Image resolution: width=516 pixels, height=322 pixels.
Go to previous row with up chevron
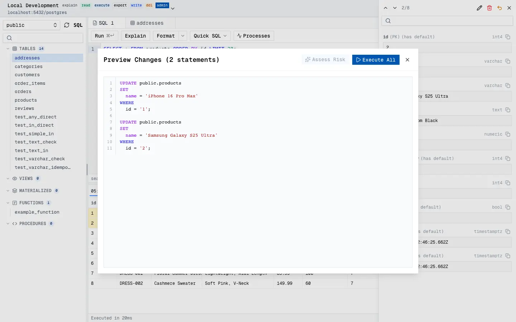click(x=386, y=8)
